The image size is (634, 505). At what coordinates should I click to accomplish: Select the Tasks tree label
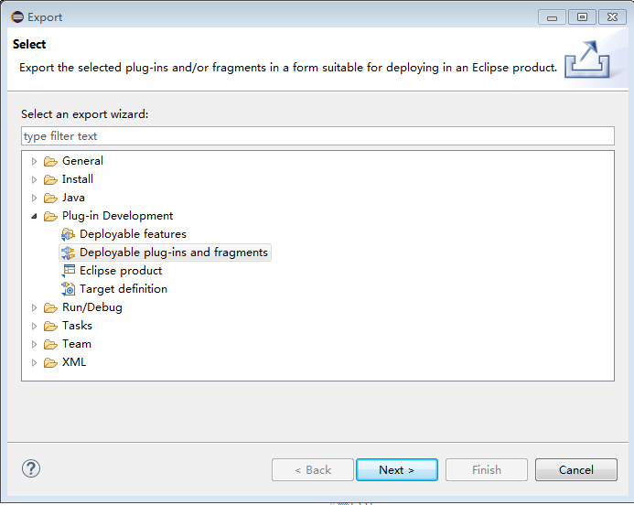click(x=77, y=326)
